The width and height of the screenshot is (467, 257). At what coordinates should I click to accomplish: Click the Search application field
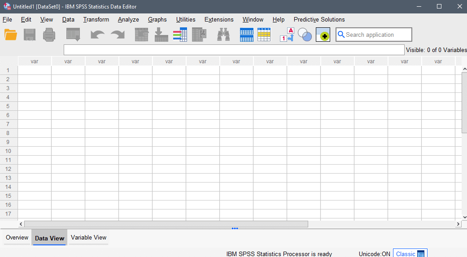[374, 35]
